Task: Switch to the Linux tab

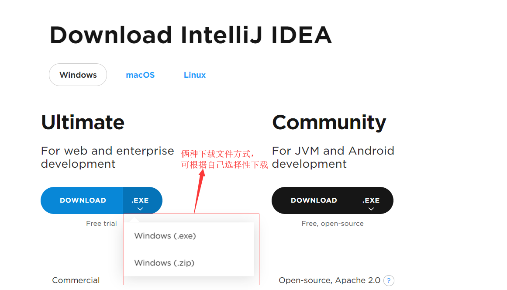Action: [195, 75]
